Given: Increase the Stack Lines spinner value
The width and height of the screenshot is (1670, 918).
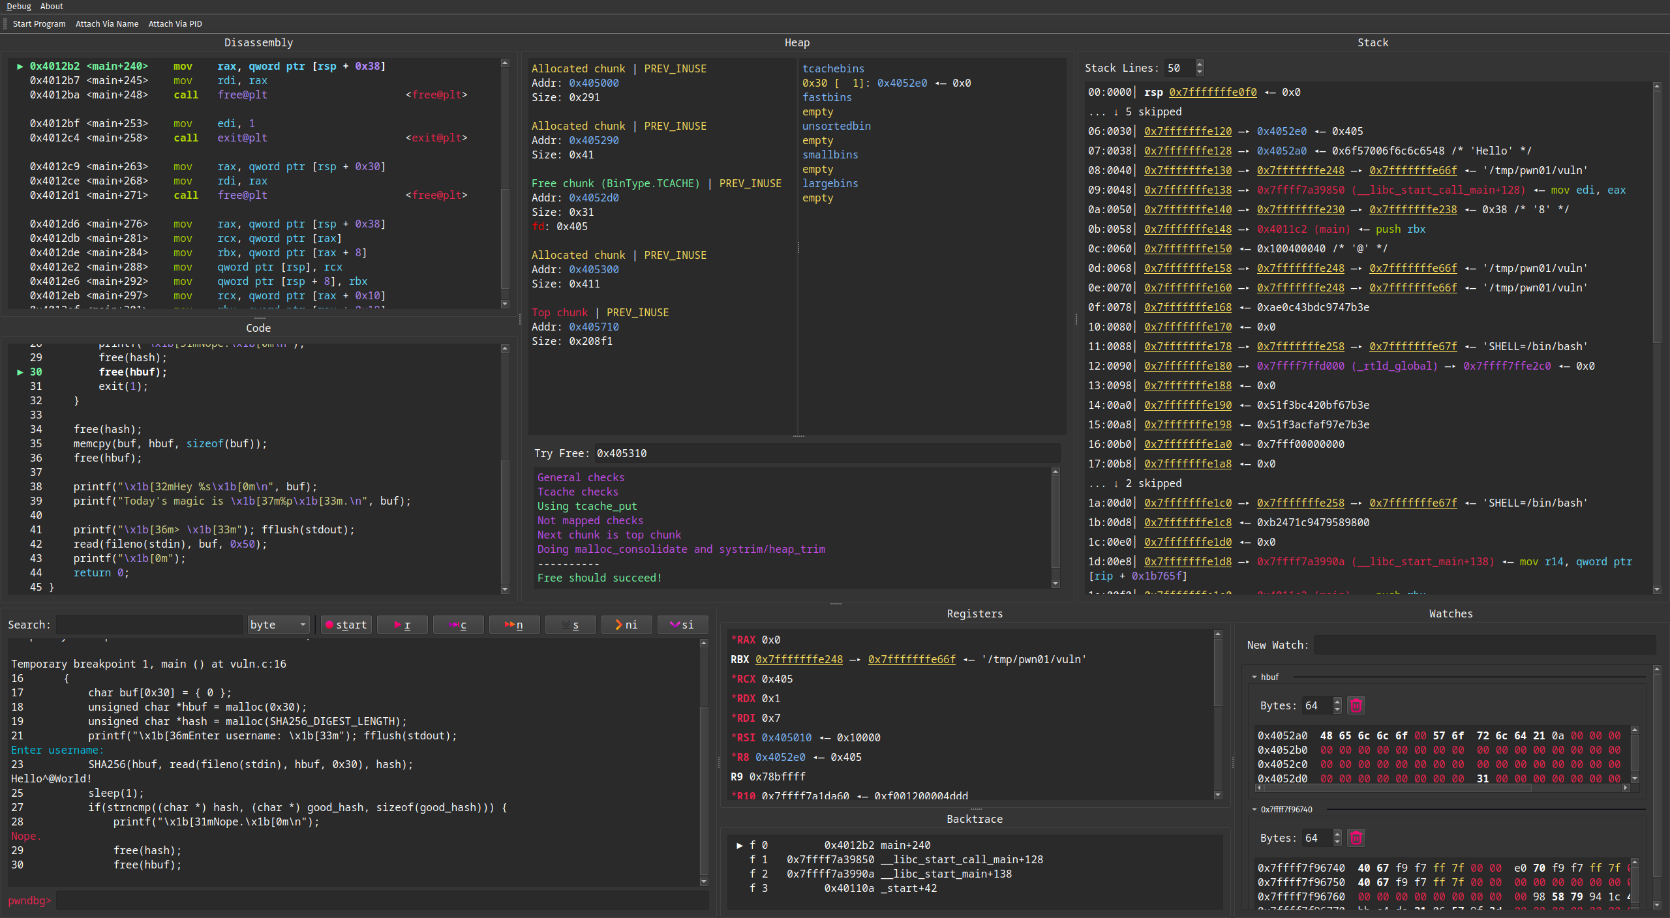Looking at the screenshot, I should [x=1200, y=64].
